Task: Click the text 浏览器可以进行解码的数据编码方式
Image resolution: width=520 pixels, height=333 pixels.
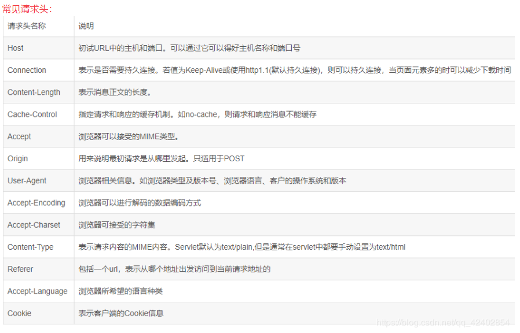Action: point(140,203)
